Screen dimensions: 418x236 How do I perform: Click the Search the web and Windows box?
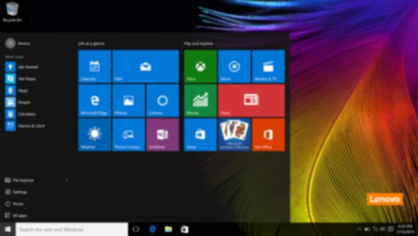click(x=71, y=229)
